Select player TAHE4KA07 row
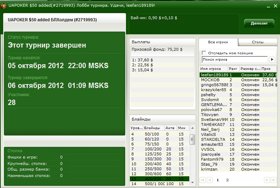280x188 pixels. [238, 125]
